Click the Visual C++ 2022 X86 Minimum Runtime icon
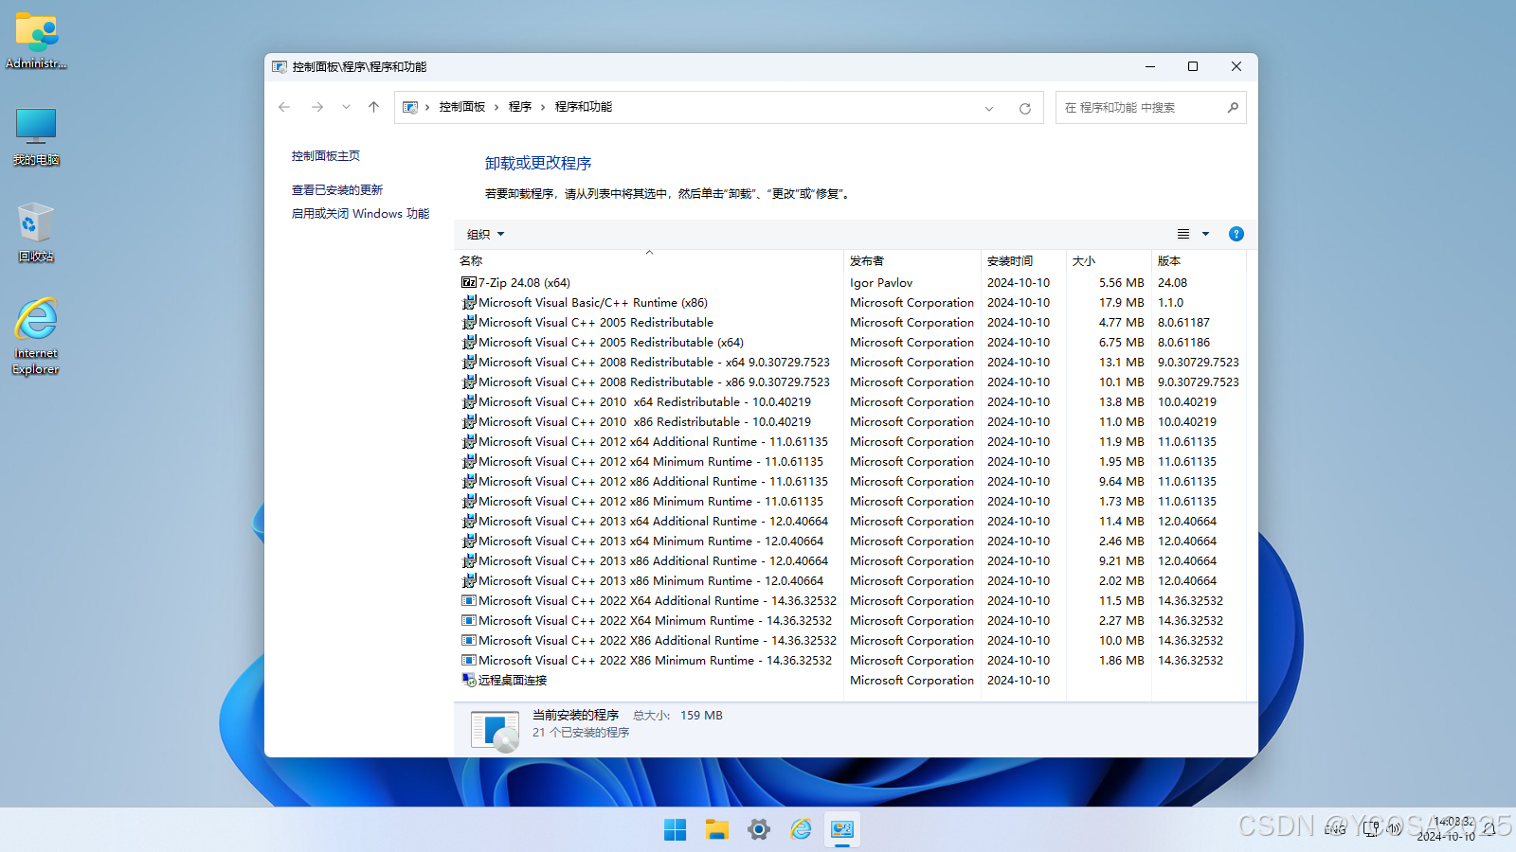 468,660
